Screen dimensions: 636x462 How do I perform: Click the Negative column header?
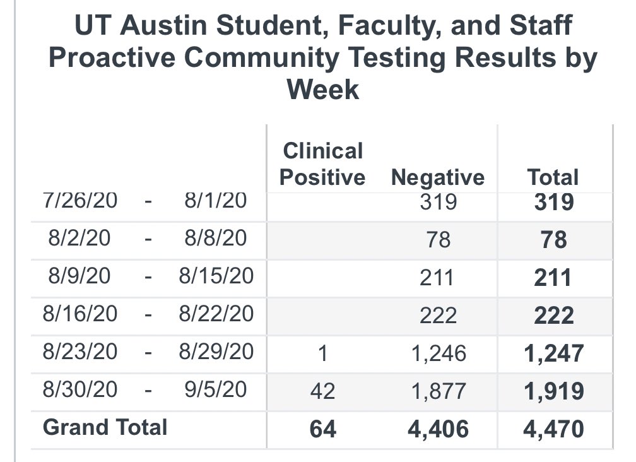pyautogui.click(x=438, y=177)
